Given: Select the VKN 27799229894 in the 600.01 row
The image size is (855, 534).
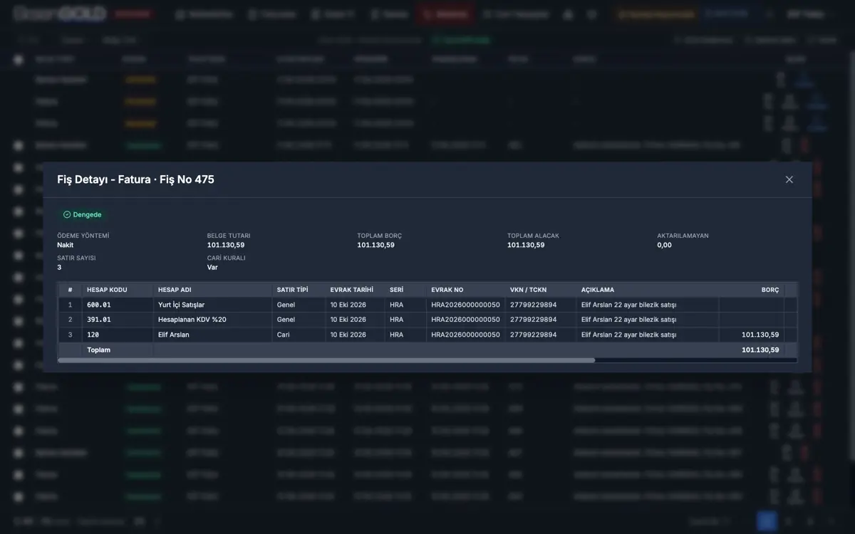Looking at the screenshot, I should 534,305.
